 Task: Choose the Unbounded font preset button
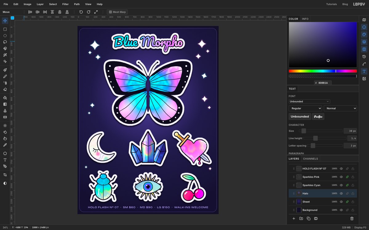(x=300, y=117)
